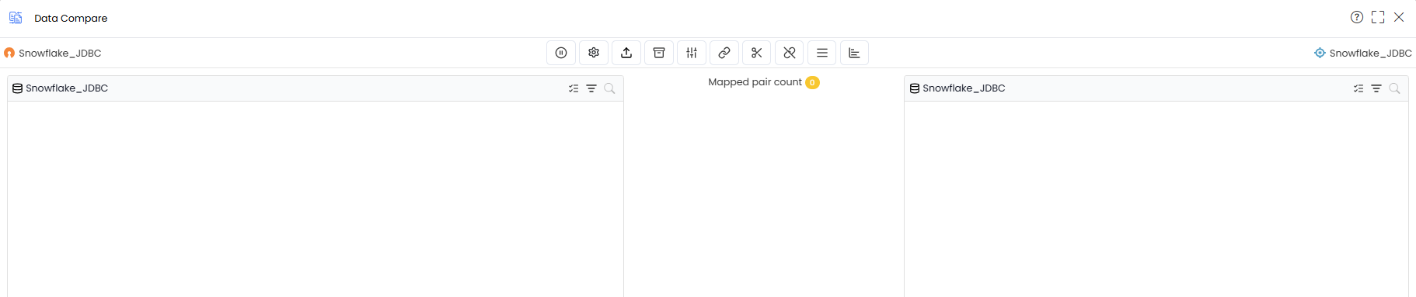Screen dimensions: 1416x297
Task: Expand Data Compare to fullscreen
Action: click(1378, 17)
